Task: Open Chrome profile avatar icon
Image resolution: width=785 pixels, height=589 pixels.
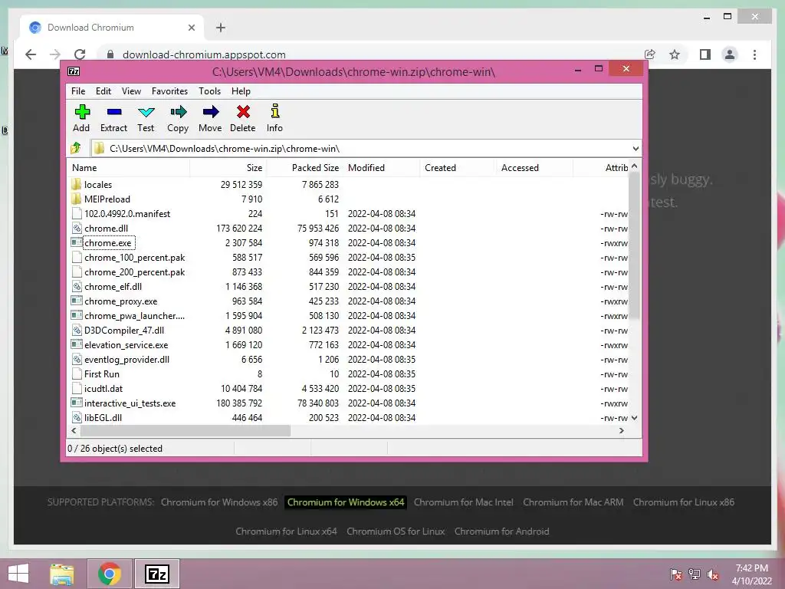Action: [x=730, y=54]
